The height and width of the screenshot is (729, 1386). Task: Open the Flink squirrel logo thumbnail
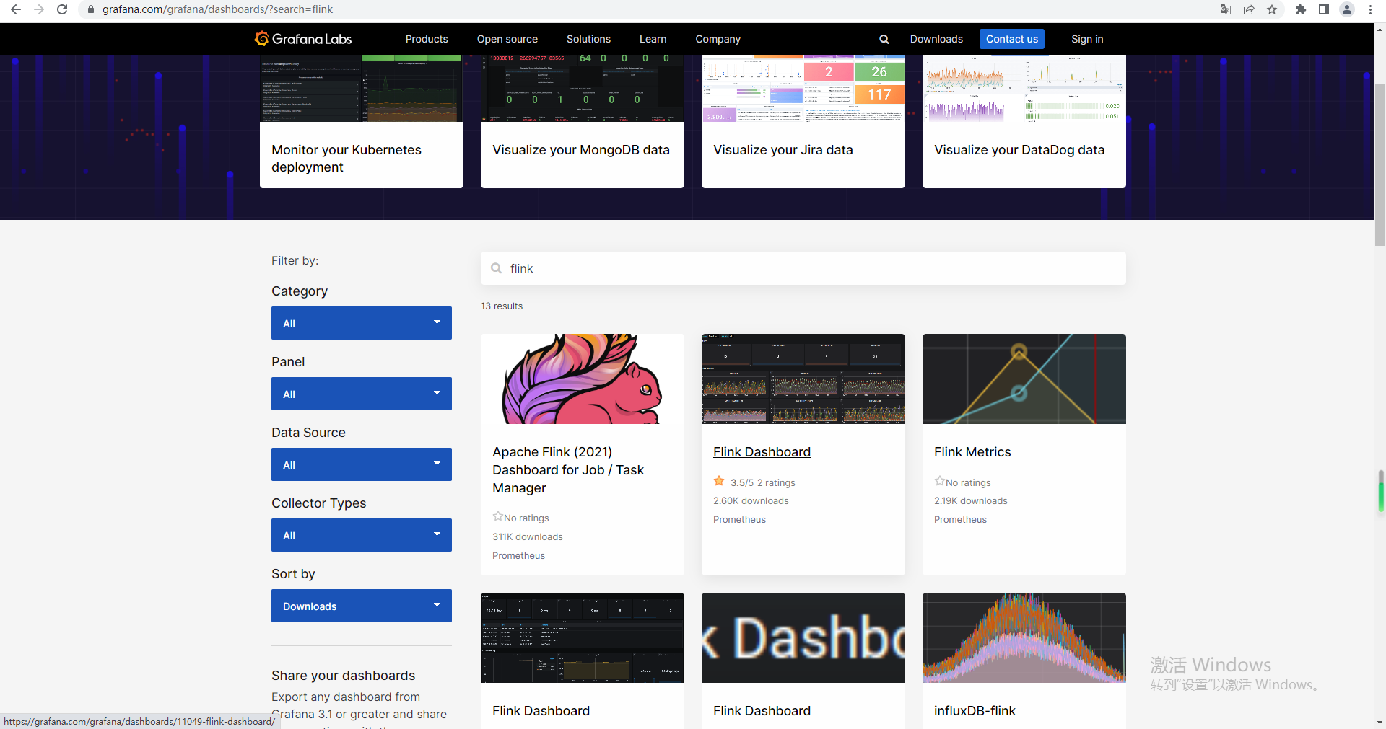pos(583,379)
